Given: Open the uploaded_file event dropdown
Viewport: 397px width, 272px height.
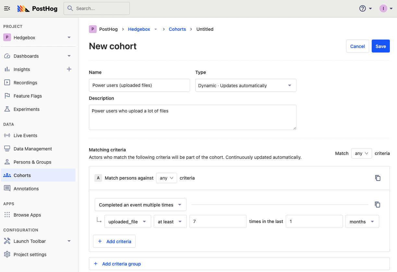Looking at the screenshot, I should 127,221.
